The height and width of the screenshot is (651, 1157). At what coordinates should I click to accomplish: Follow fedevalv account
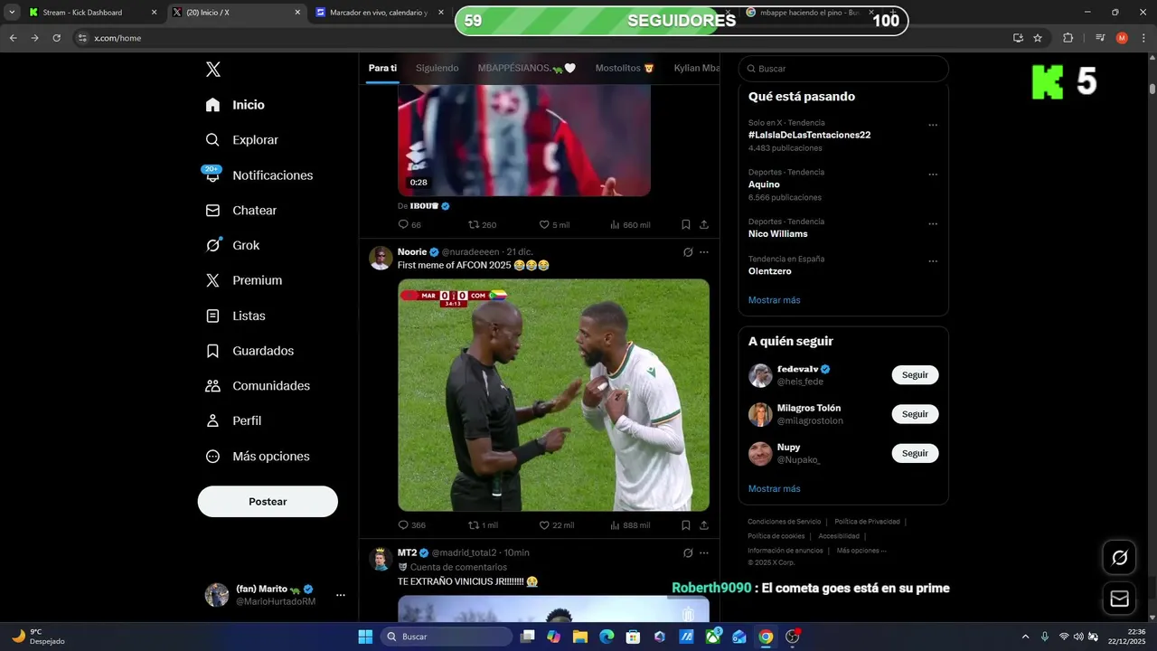pyautogui.click(x=915, y=375)
